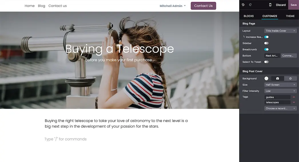Toggle the Increase Readability switch

tap(266, 37)
